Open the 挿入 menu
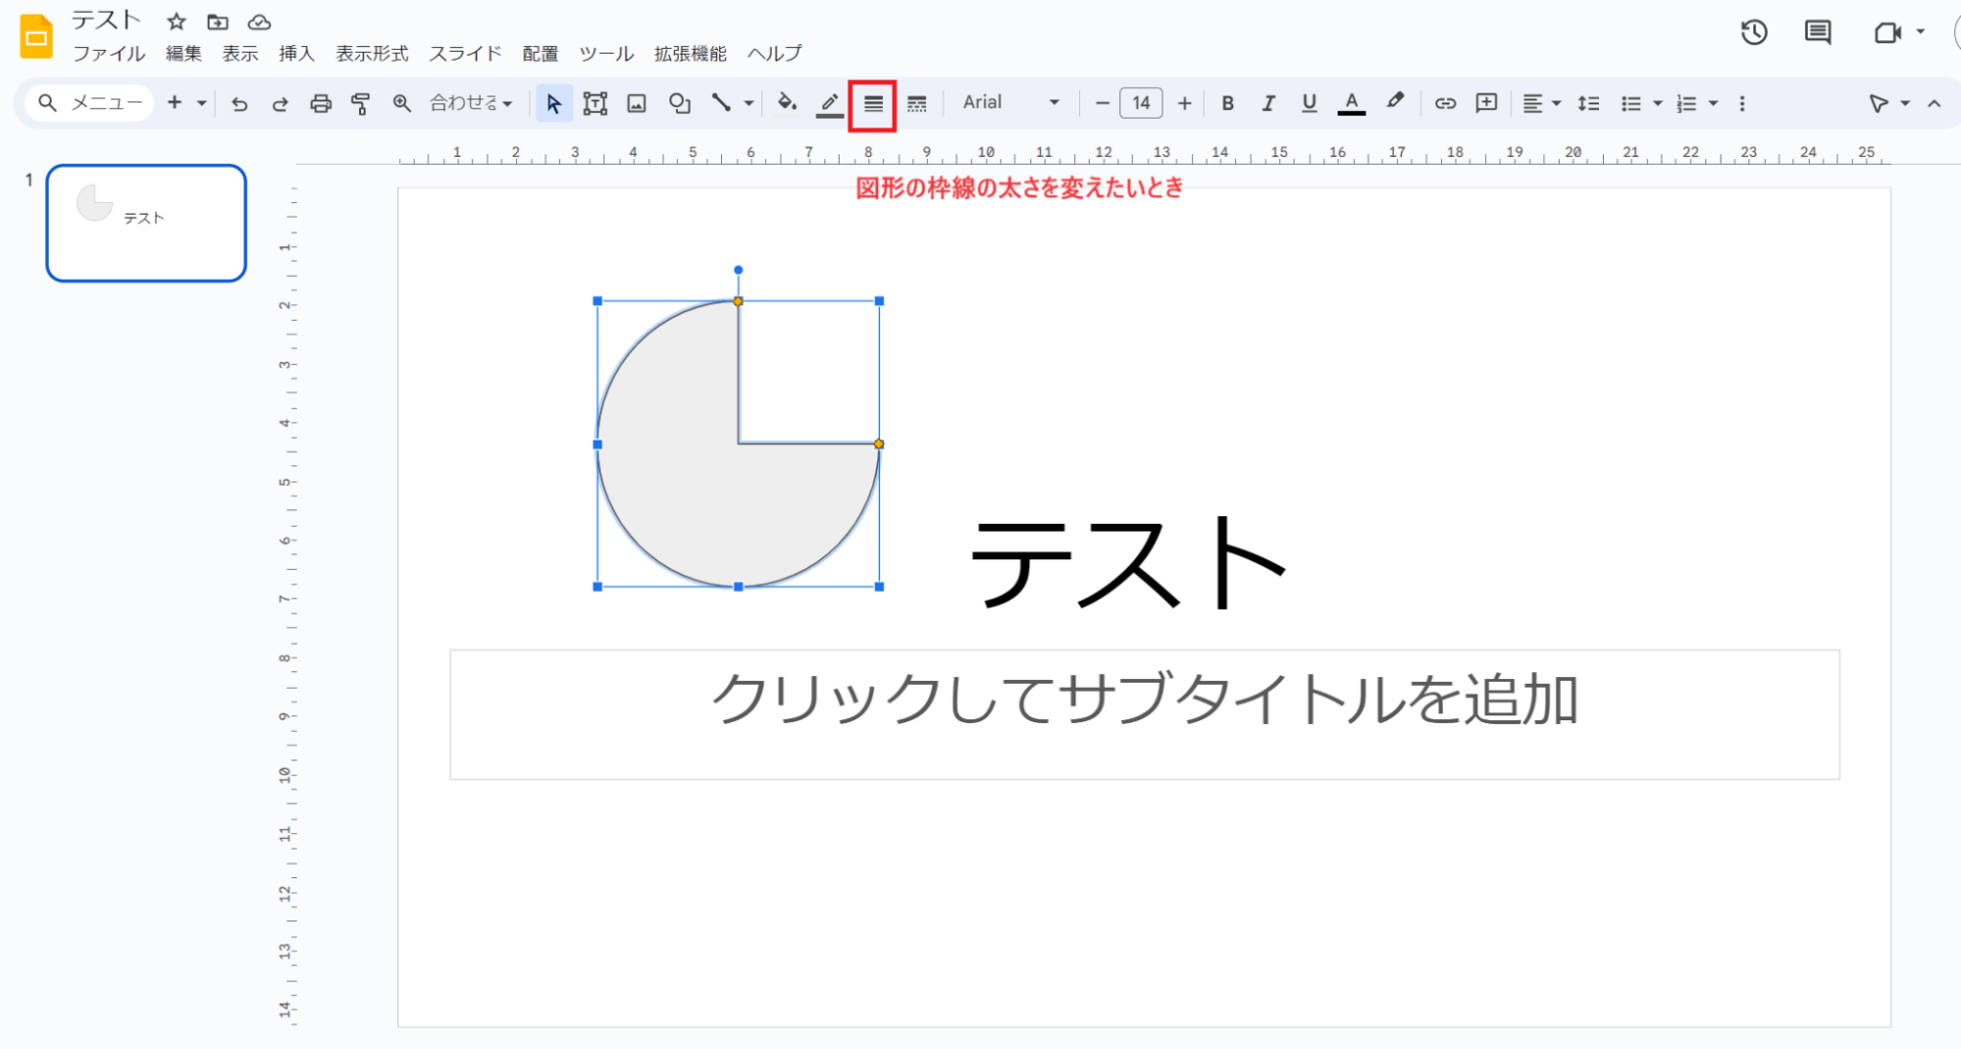 (x=295, y=53)
